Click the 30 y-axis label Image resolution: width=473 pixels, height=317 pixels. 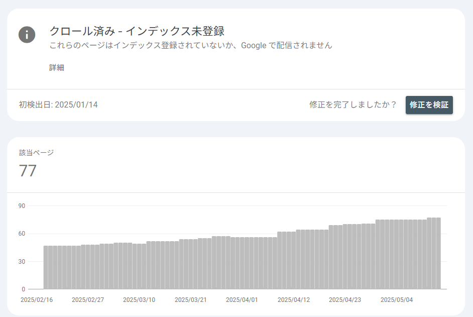22,261
